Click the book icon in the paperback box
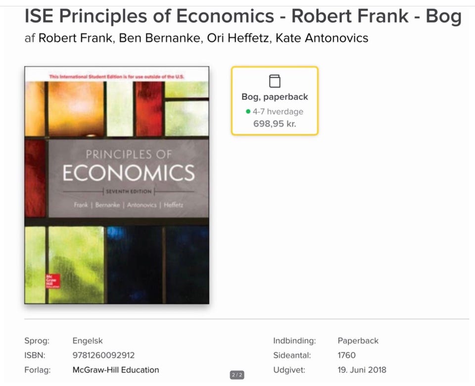Image resolution: width=475 pixels, height=386 pixels. [x=275, y=81]
